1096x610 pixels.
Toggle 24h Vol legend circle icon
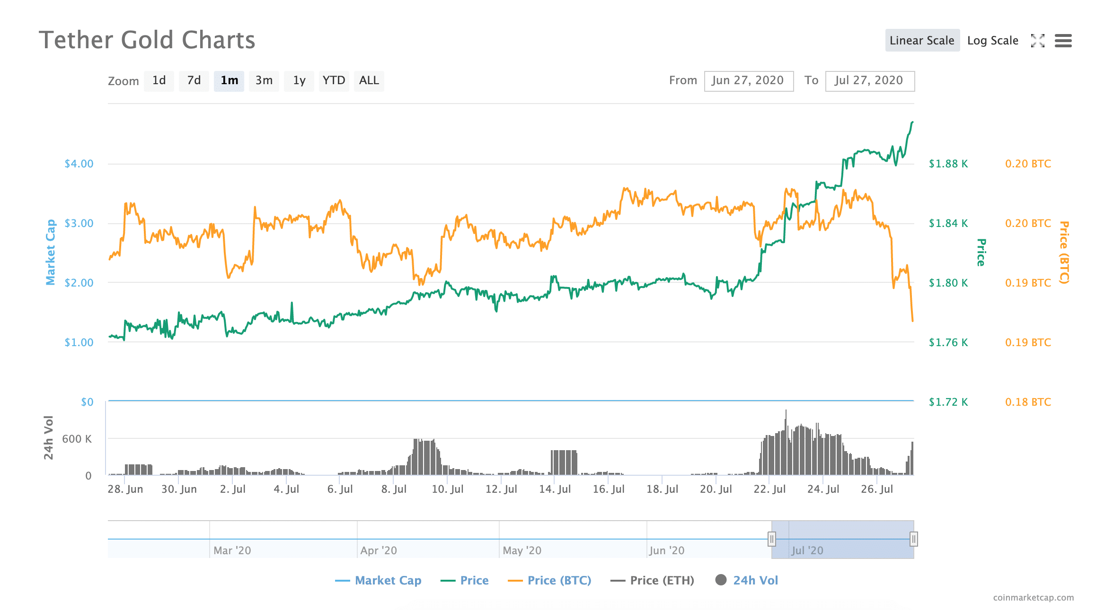[721, 580]
